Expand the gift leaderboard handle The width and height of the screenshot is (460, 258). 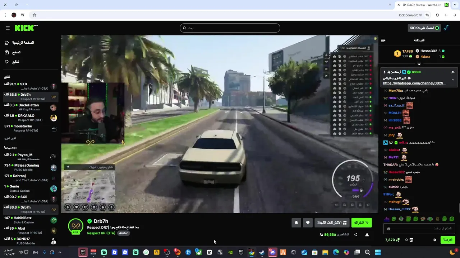[x=419, y=63]
